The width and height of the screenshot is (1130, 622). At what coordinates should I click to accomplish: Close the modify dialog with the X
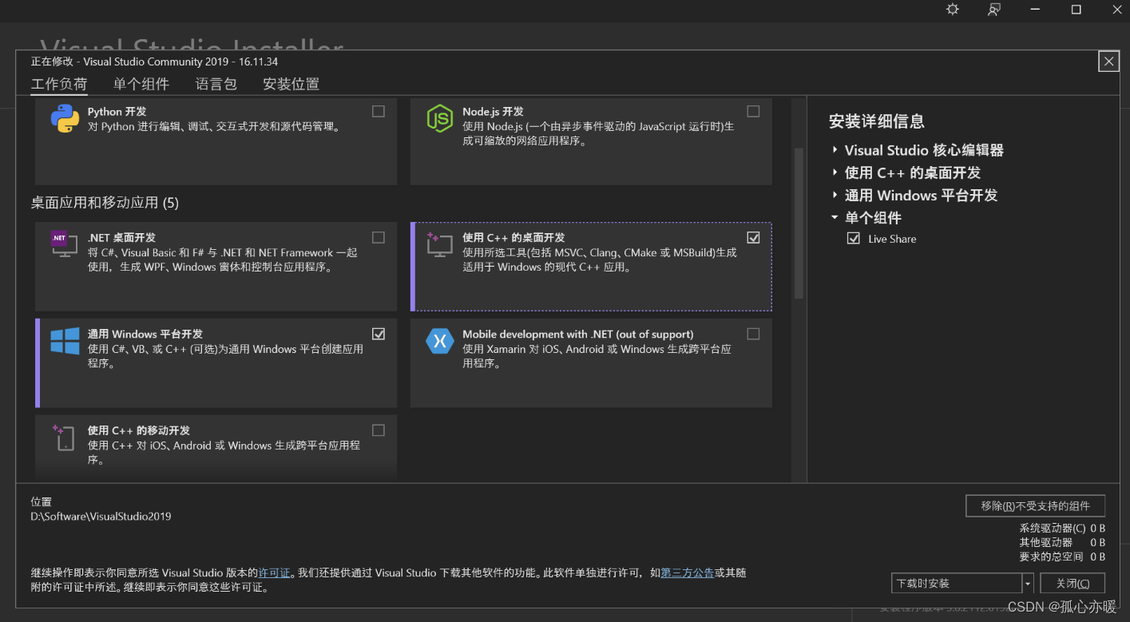tap(1108, 61)
